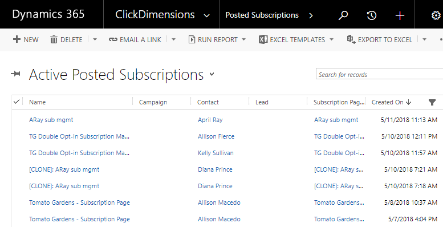The image size is (443, 227).
Task: Click the plus quick create icon
Action: coord(400,15)
